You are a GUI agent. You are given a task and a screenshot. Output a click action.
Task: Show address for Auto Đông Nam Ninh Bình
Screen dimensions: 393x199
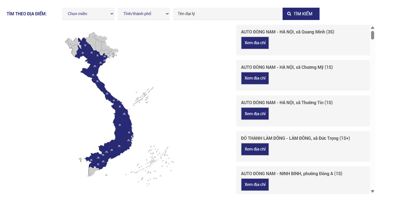[x=255, y=184]
